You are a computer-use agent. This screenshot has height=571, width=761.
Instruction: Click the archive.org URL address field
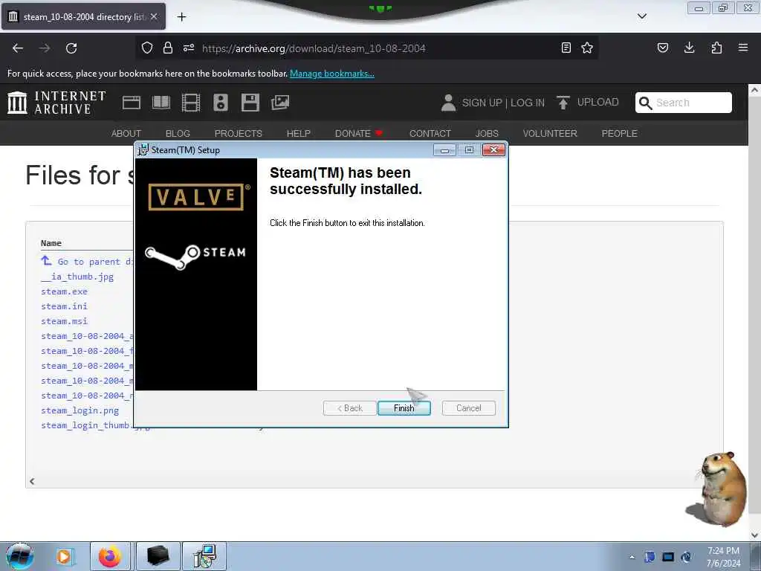coord(369,48)
